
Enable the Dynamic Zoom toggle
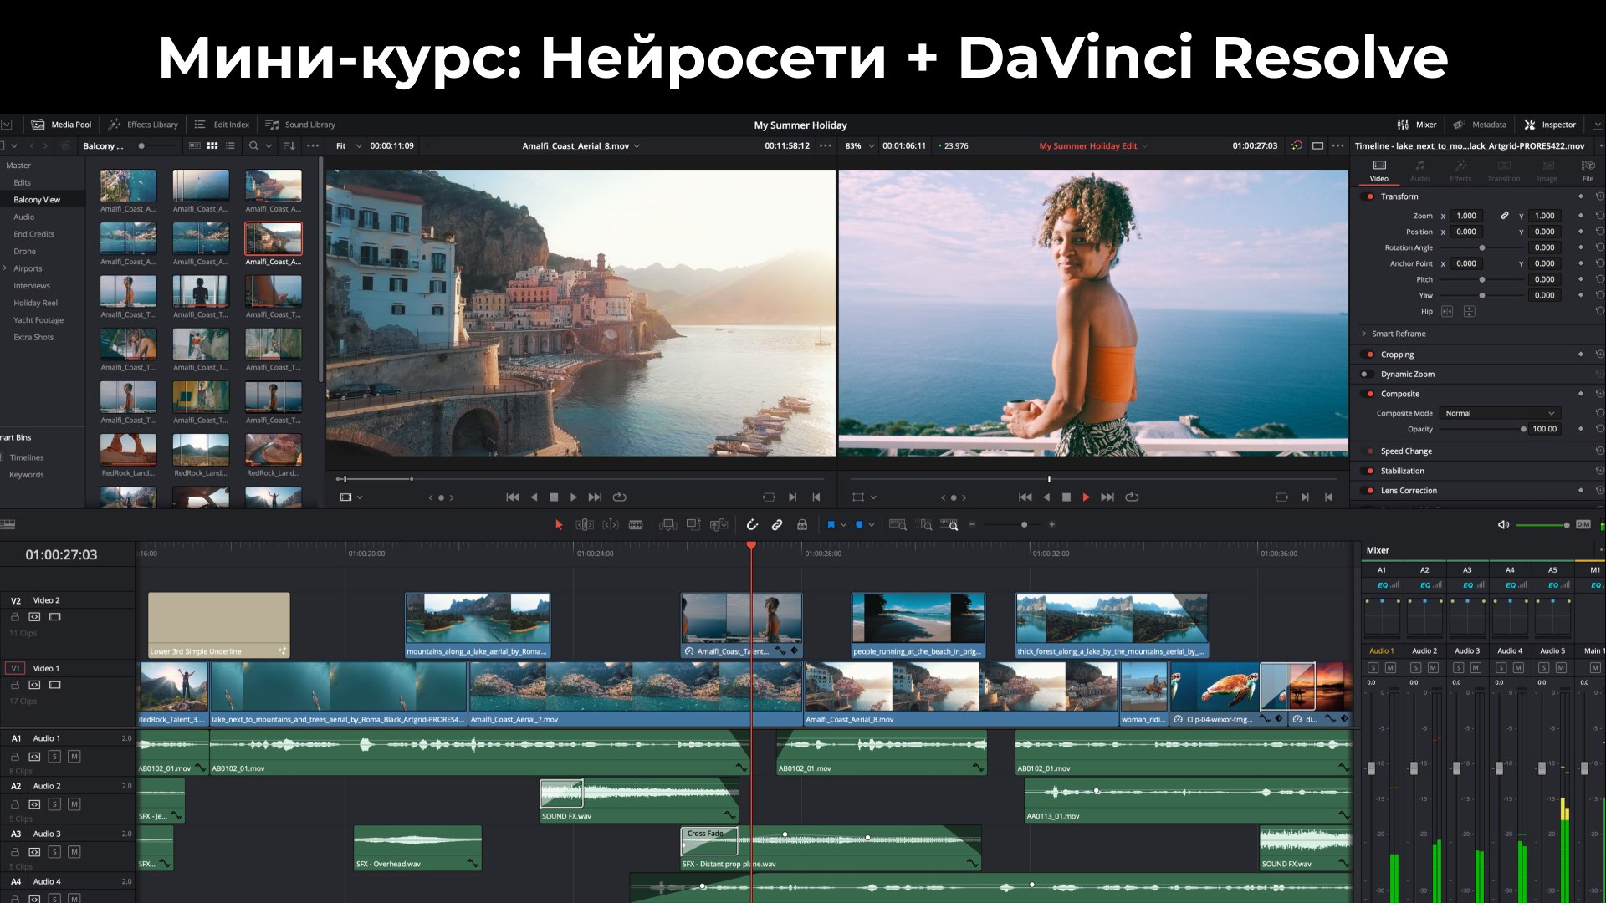1367,375
